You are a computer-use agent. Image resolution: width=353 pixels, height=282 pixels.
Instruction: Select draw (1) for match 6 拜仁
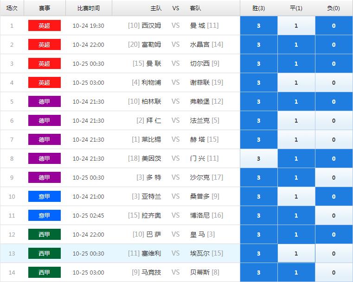pyautogui.click(x=296, y=120)
